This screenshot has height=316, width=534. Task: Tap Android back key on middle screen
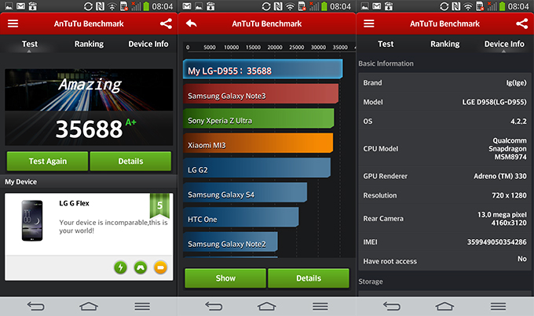click(214, 307)
